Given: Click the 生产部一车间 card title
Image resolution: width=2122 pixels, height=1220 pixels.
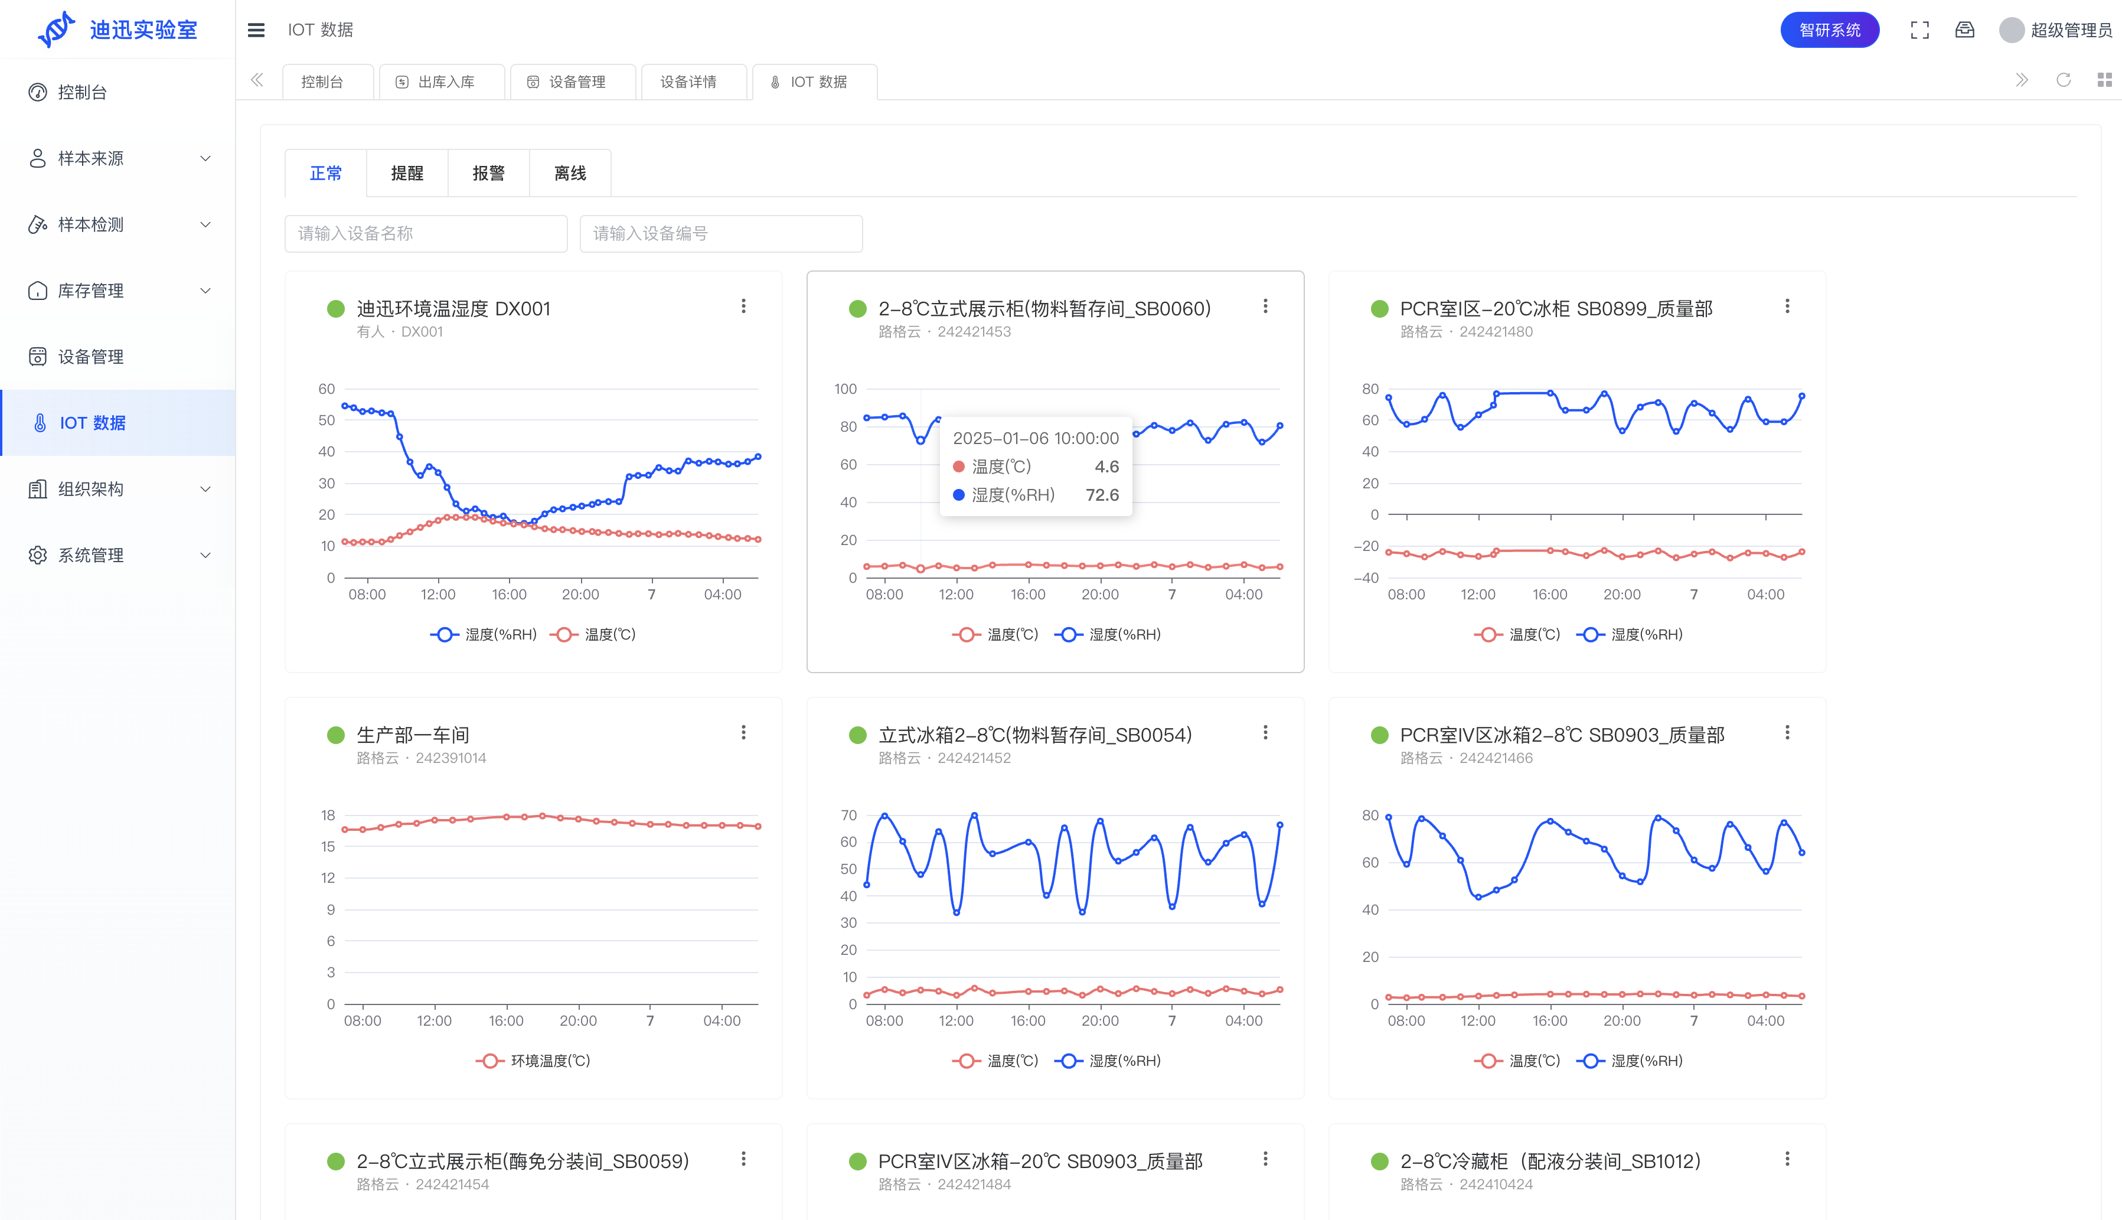Looking at the screenshot, I should [x=413, y=736].
